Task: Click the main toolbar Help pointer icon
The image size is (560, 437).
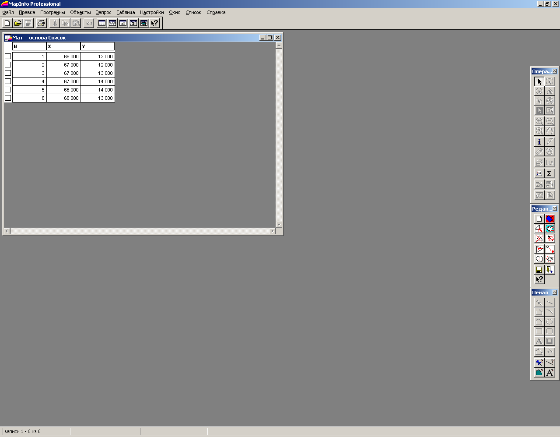Action: tap(154, 23)
